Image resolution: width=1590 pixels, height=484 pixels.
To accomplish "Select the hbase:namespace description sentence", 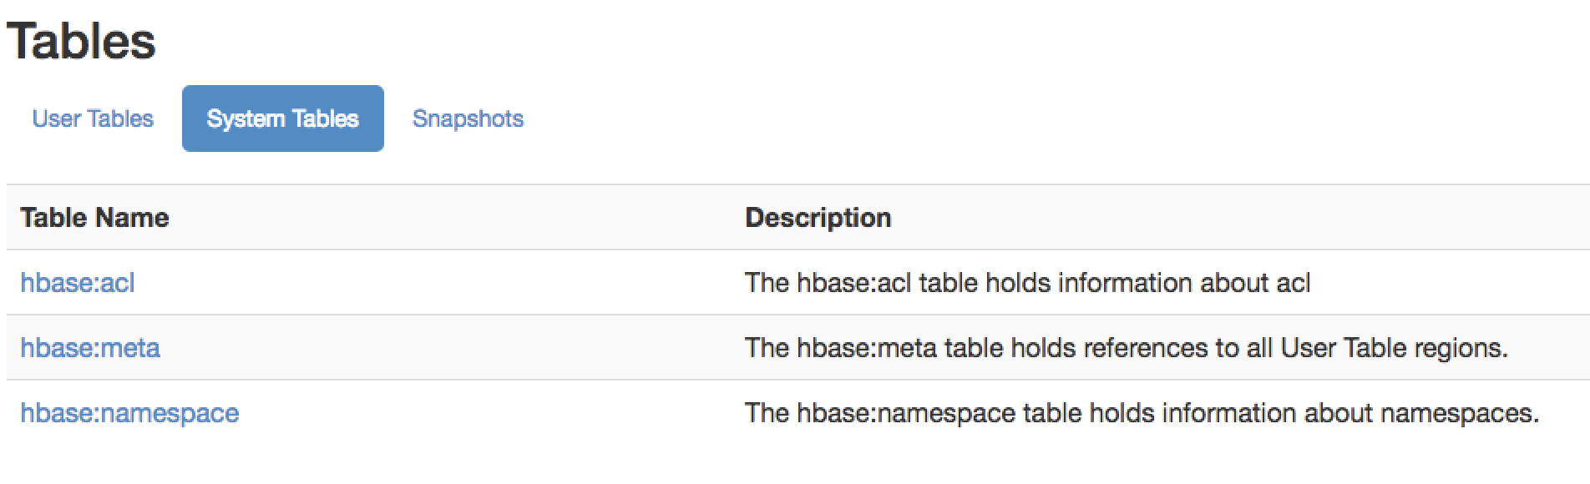I will pos(1142,413).
